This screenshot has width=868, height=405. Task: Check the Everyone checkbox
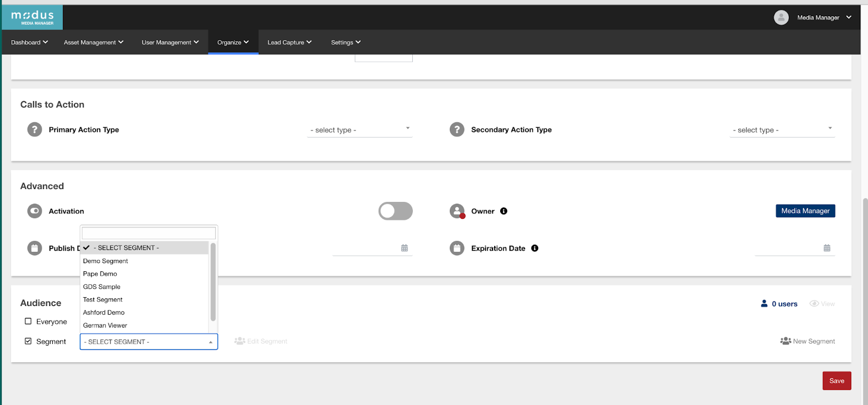click(28, 321)
